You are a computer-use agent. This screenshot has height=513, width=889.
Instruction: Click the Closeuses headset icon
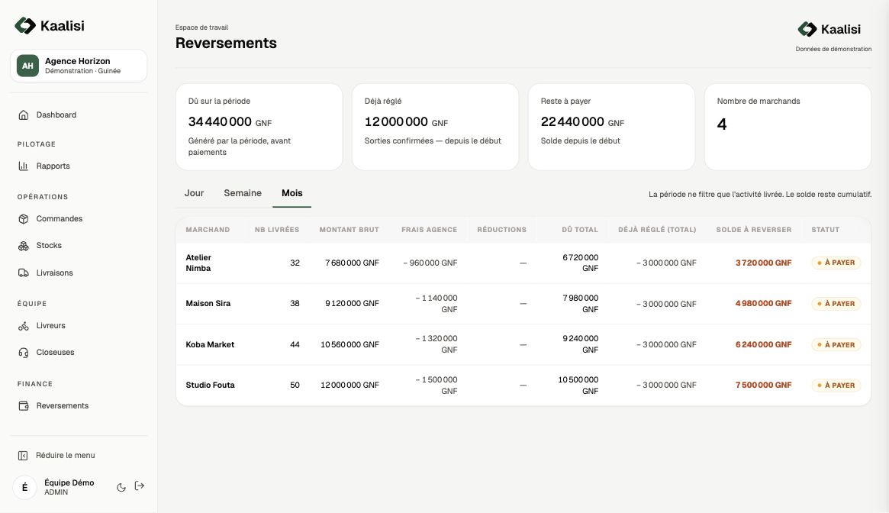(x=23, y=353)
